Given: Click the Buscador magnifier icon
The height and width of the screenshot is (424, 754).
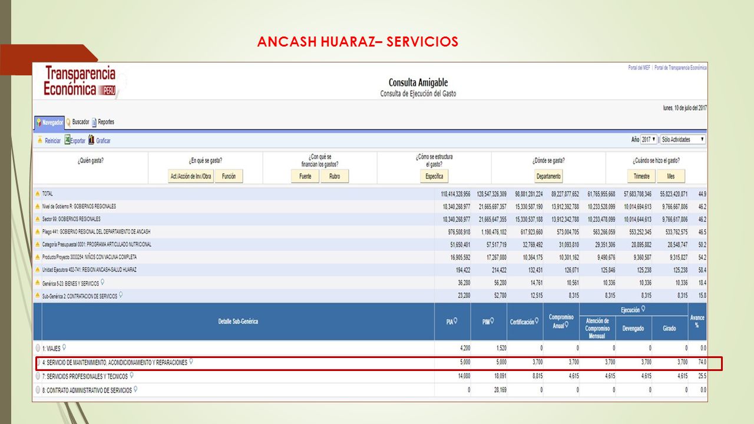Looking at the screenshot, I should pos(68,122).
